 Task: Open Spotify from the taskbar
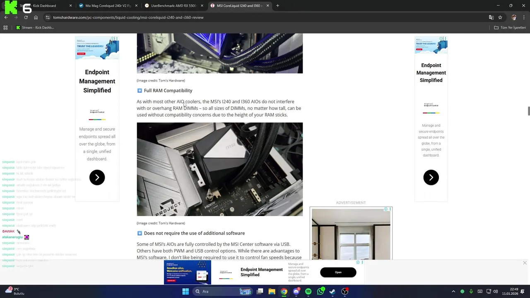pos(308,291)
